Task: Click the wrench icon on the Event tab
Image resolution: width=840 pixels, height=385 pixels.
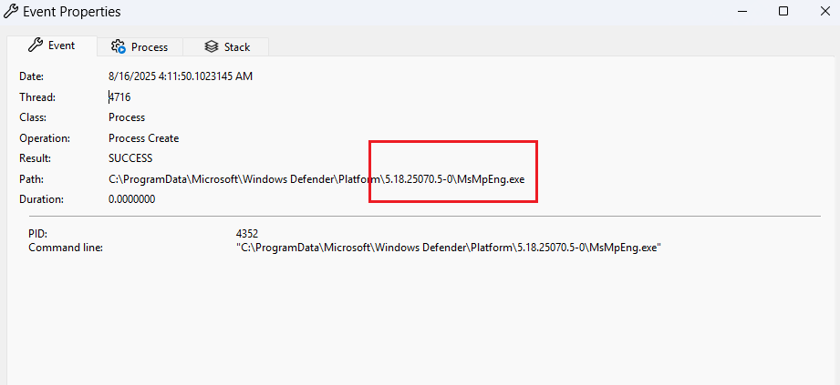Action: 36,46
